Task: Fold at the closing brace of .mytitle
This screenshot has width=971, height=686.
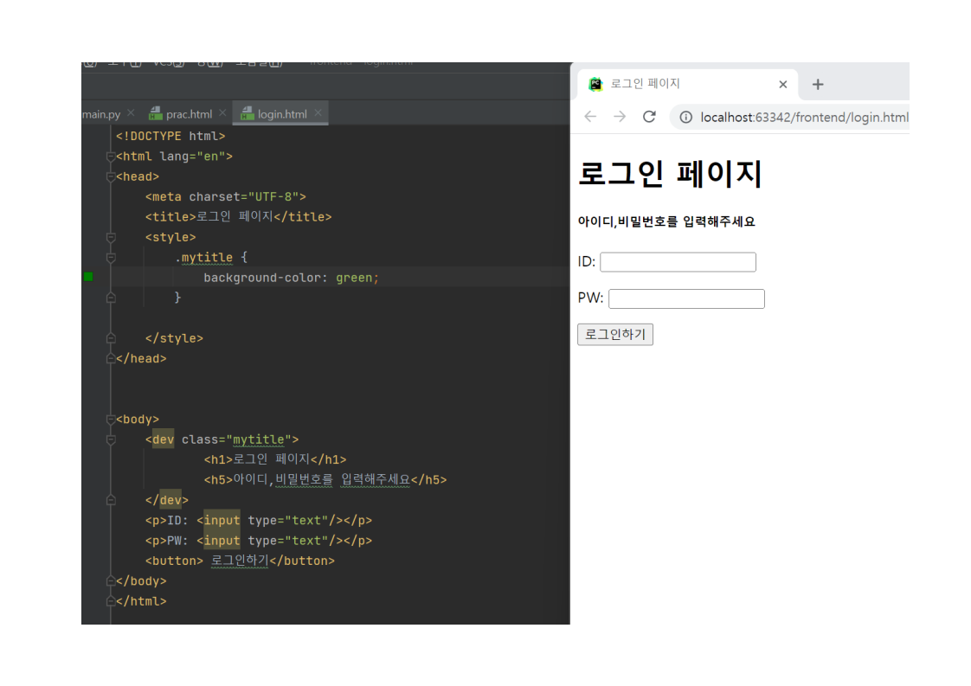Action: coord(111,298)
